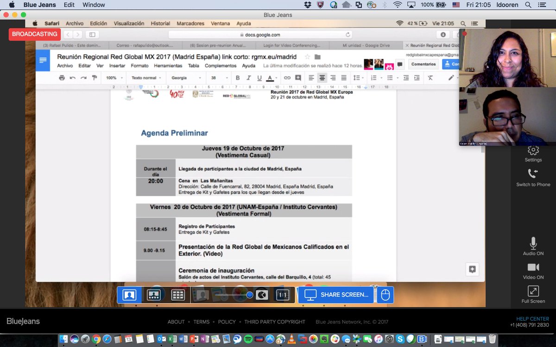
Task: Enter Full Screen mode
Action: (533, 295)
